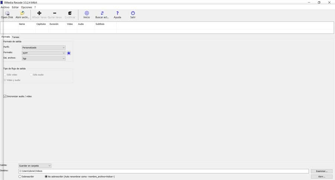The width and height of the screenshot is (335, 180).
Task: Click the Formato de salida label
Action: (x=12, y=41)
